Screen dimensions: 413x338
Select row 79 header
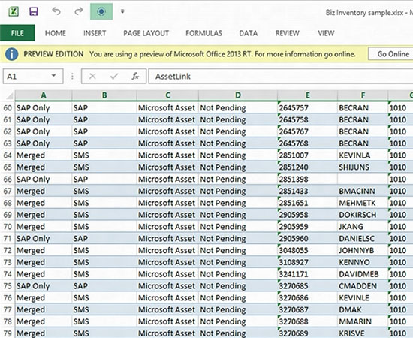point(8,333)
